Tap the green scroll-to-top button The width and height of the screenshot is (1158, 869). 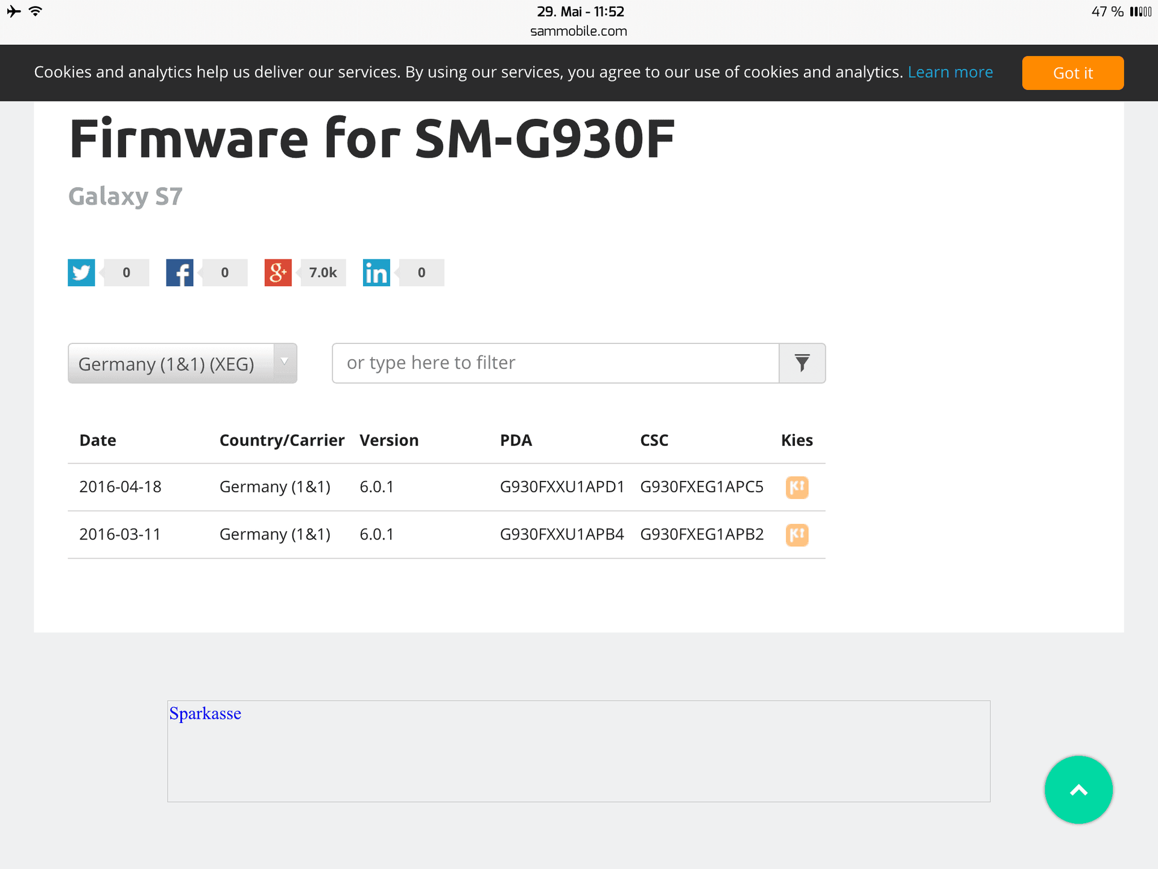pos(1078,790)
